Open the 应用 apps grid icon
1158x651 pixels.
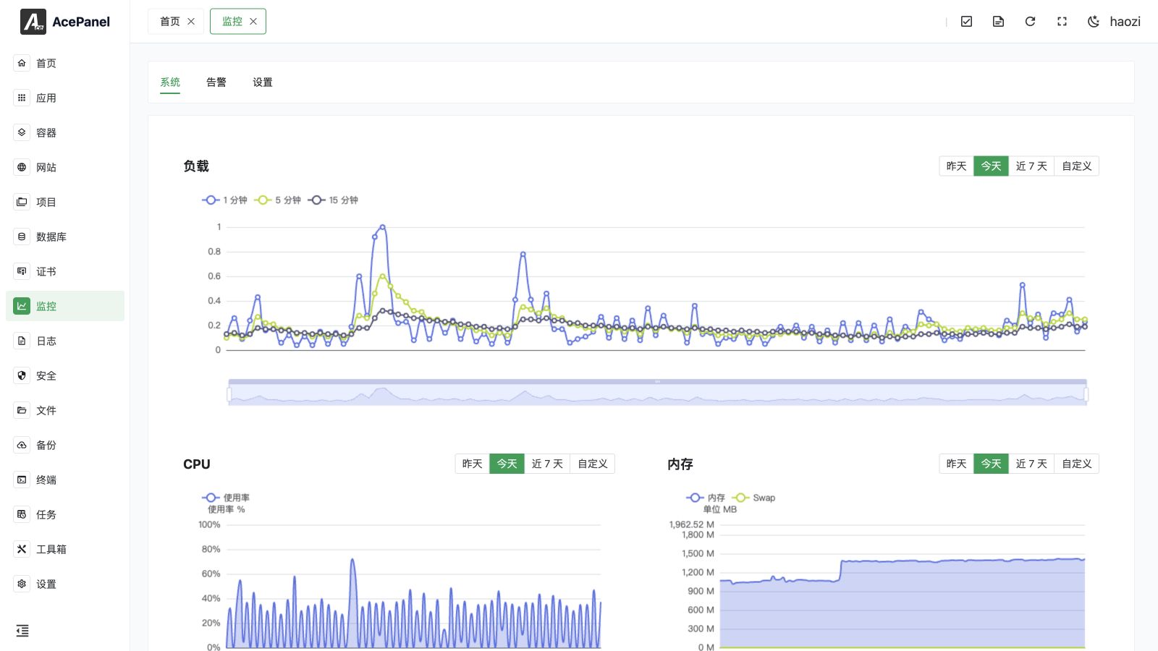(x=22, y=98)
